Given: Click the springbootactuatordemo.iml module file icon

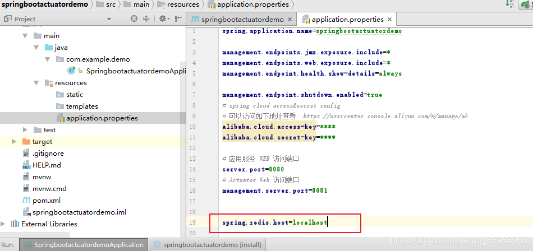Looking at the screenshot, I should pyautogui.click(x=26, y=212).
